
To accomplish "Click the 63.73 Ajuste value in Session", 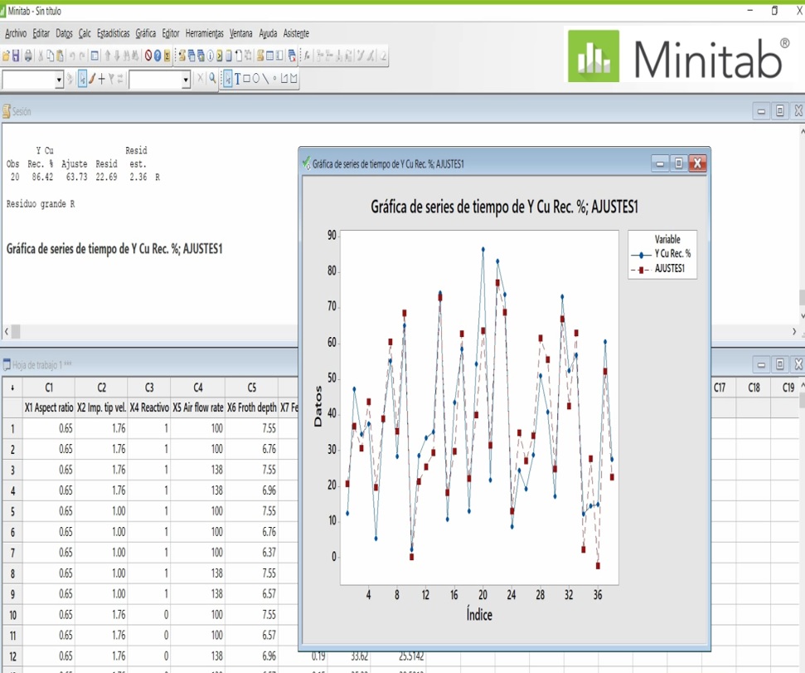I will click(x=76, y=177).
